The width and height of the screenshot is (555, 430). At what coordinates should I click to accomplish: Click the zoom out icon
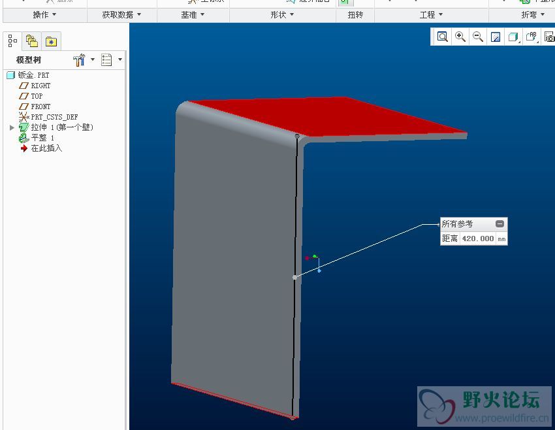tap(478, 37)
